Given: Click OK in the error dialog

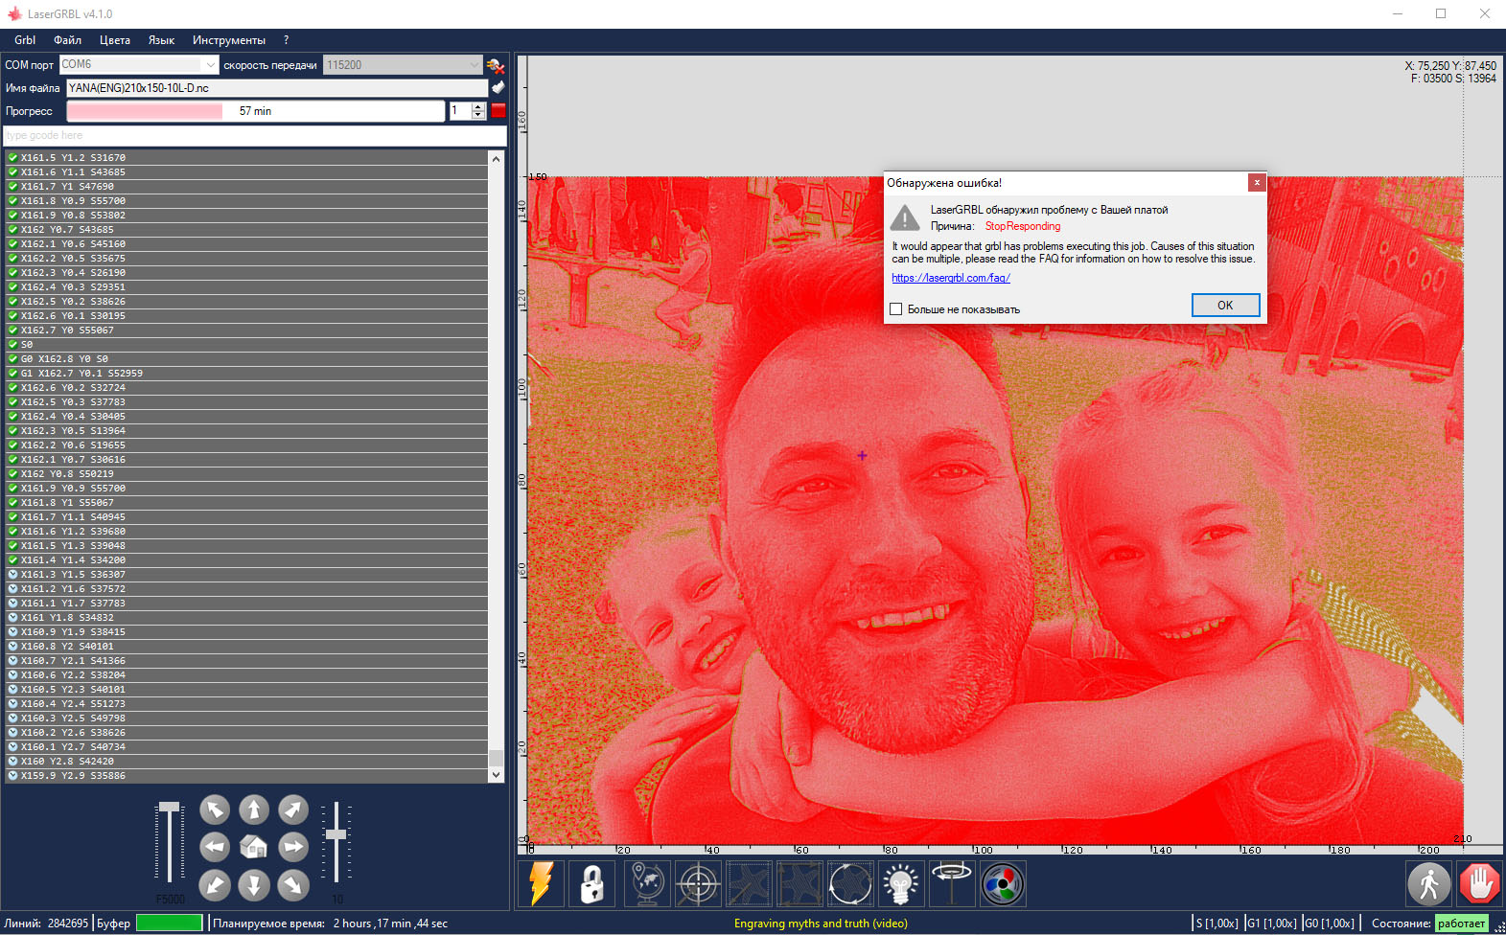Looking at the screenshot, I should click(1224, 305).
